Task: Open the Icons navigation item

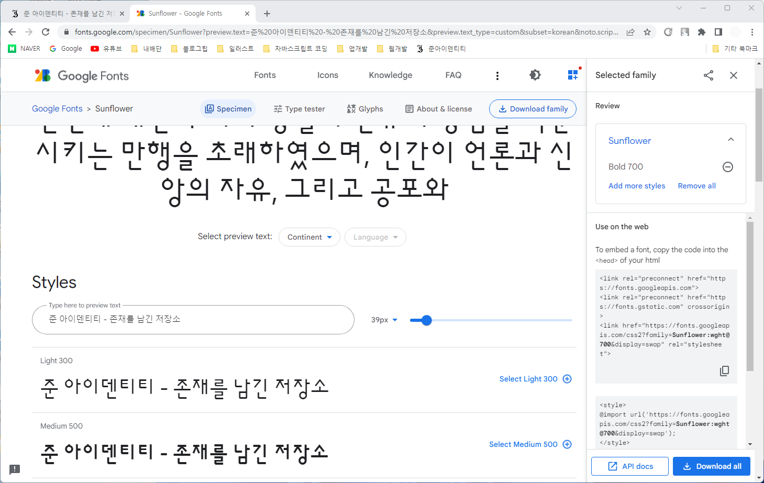Action: coord(328,75)
